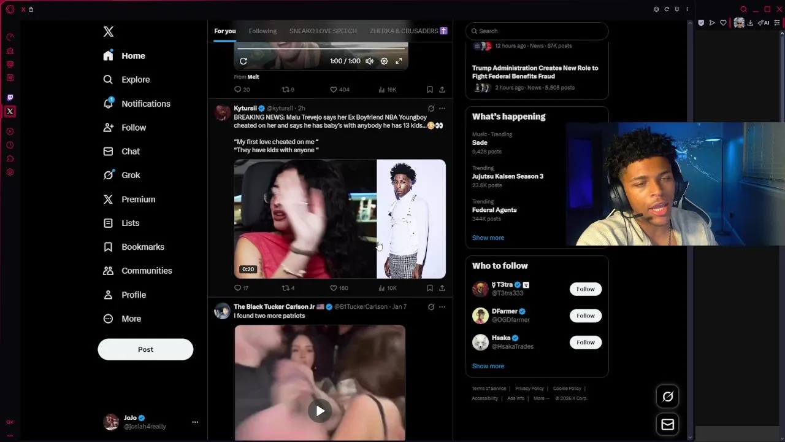The width and height of the screenshot is (785, 442).
Task: Open Kytursii profile avatar
Action: pyautogui.click(x=223, y=112)
